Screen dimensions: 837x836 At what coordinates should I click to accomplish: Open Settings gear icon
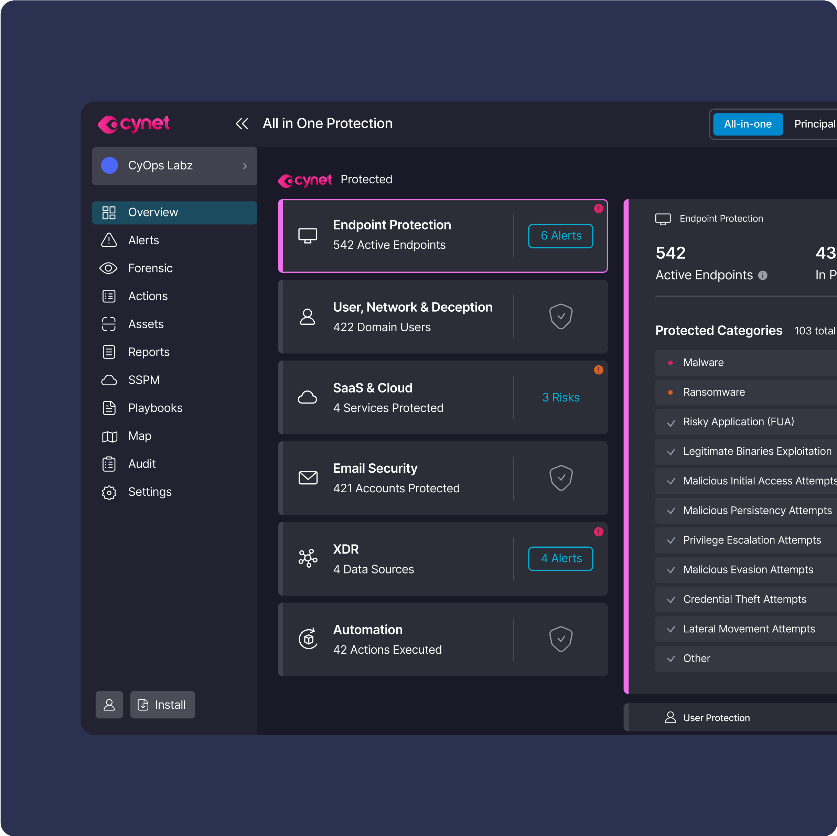point(109,493)
